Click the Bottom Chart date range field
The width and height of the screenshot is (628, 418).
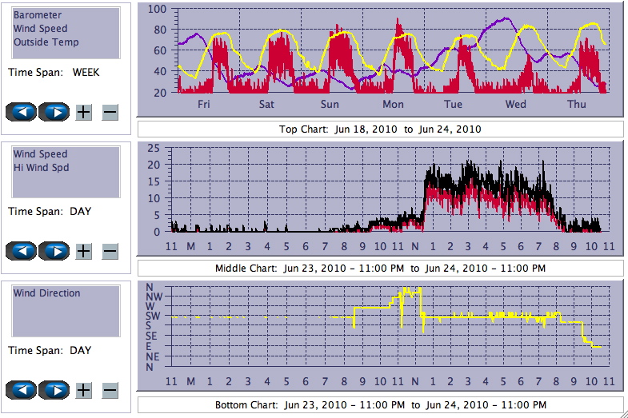coord(380,405)
